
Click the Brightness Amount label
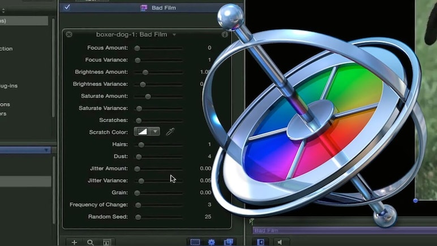(101, 72)
